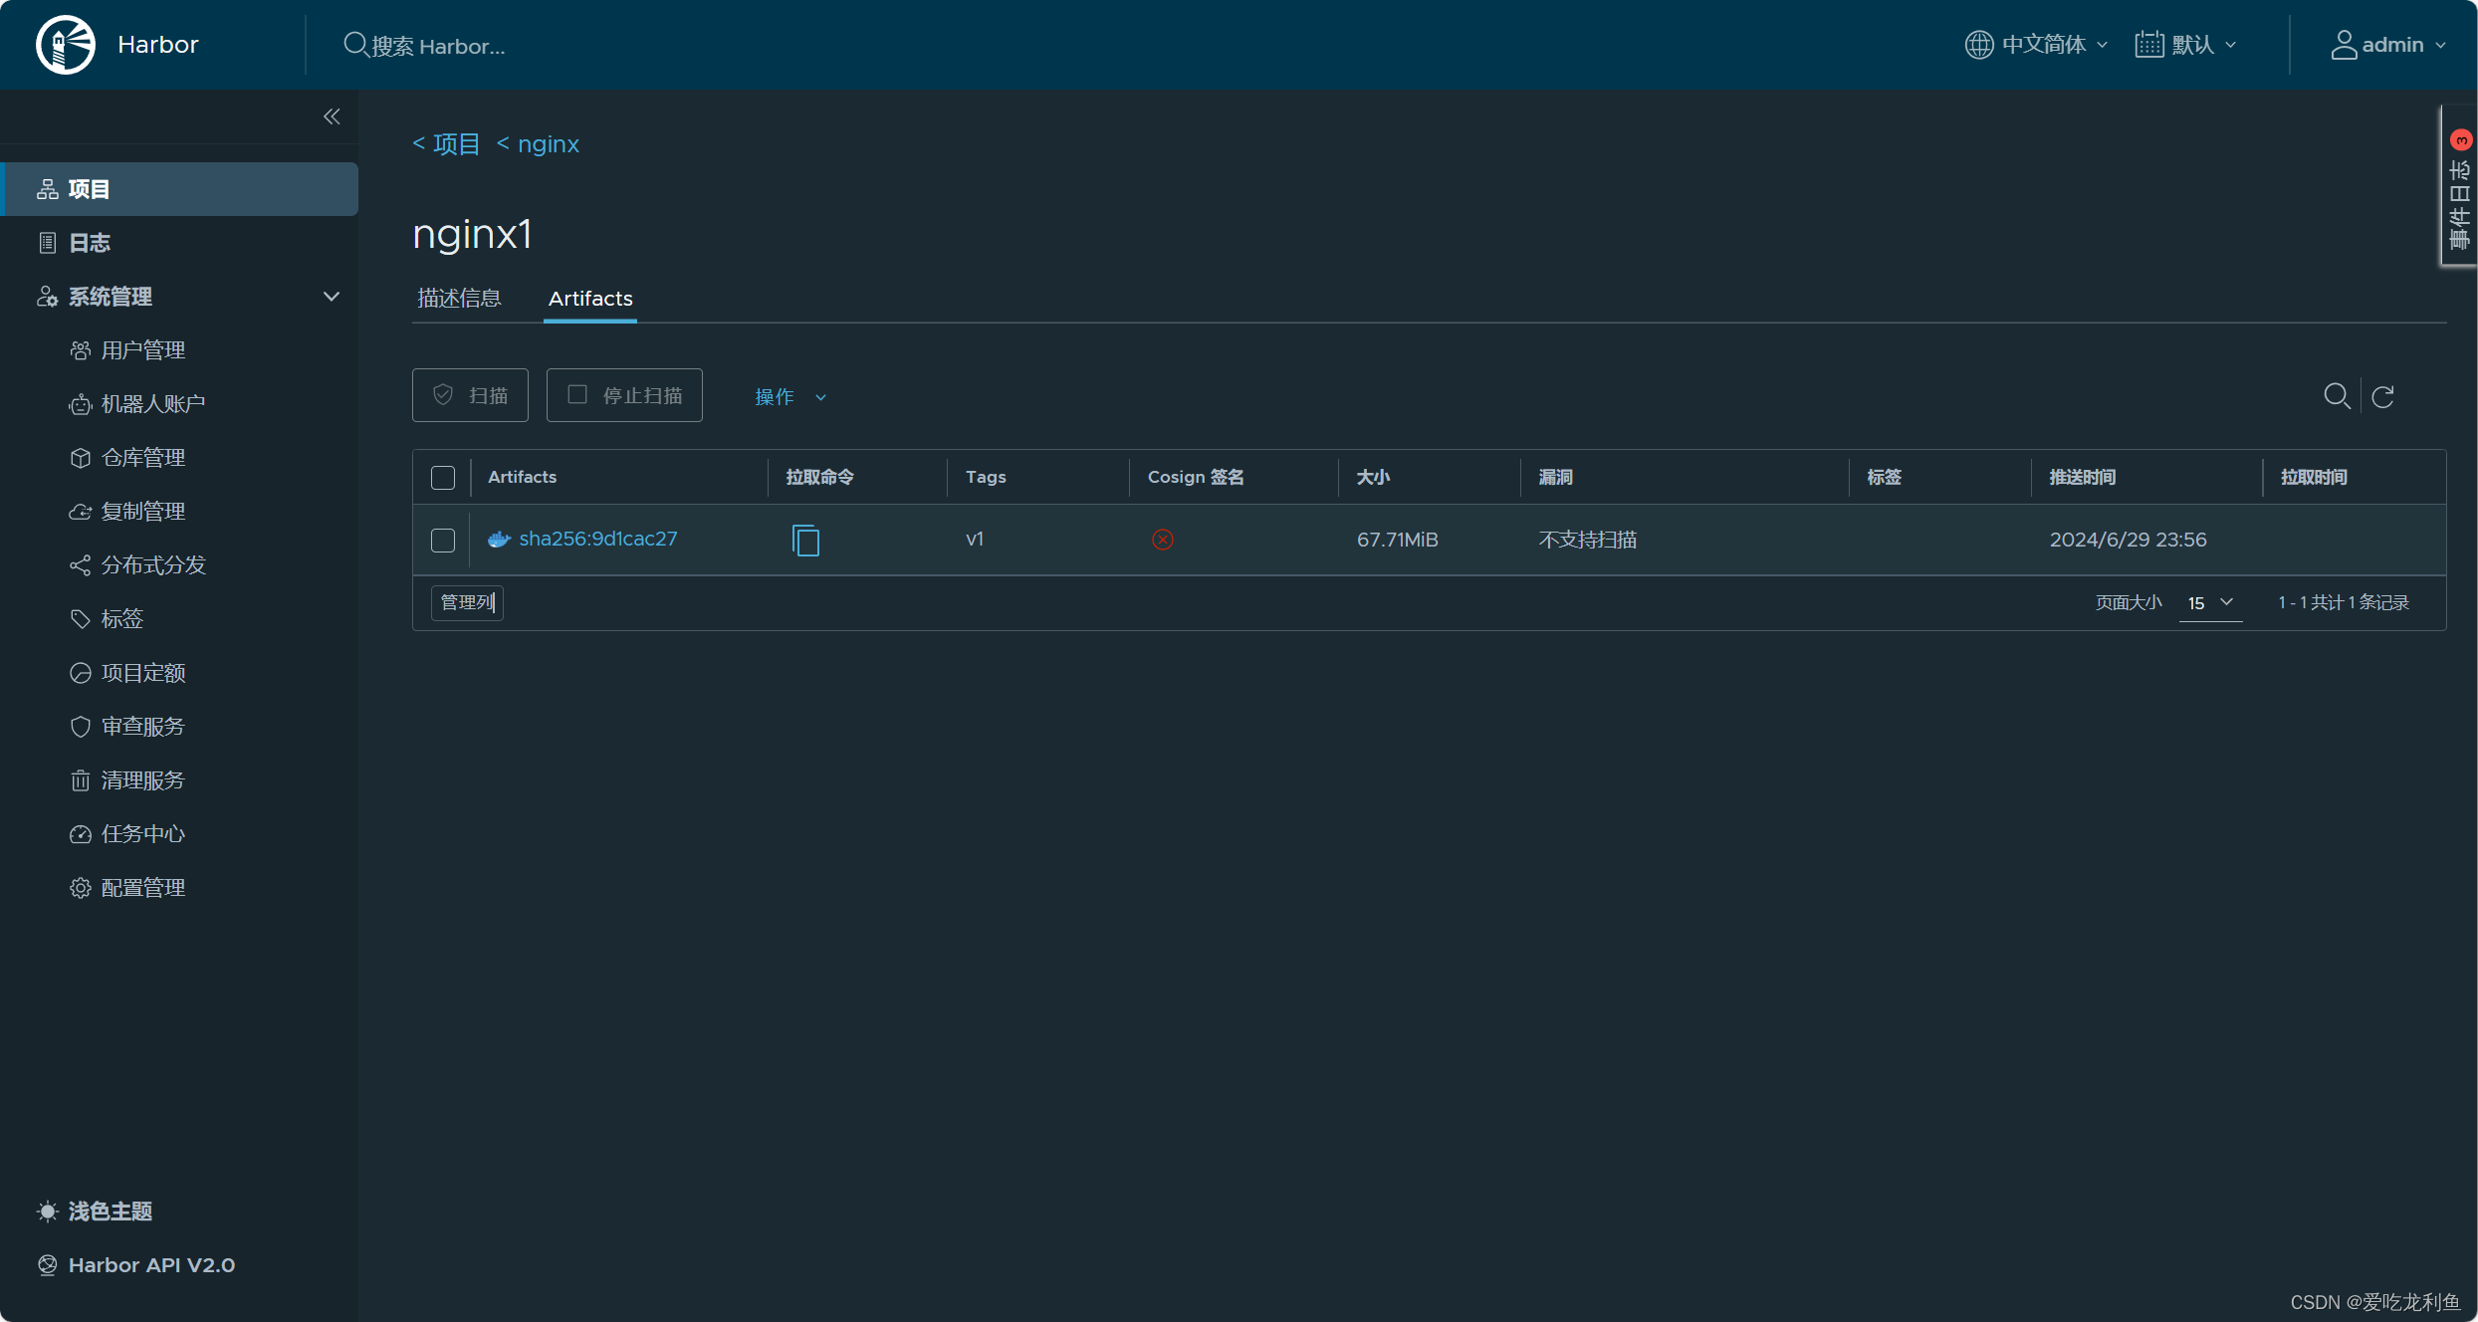This screenshot has height=1322, width=2478.
Task: Click the 复制管理 replication cloud icon
Action: pos(81,512)
